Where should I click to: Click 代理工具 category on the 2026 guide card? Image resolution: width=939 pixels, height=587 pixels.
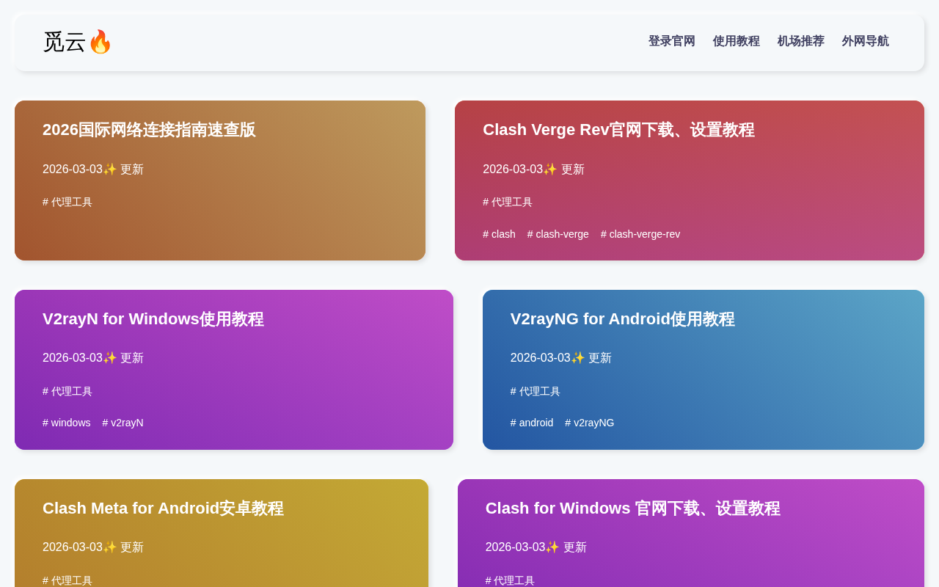pyautogui.click(x=67, y=202)
